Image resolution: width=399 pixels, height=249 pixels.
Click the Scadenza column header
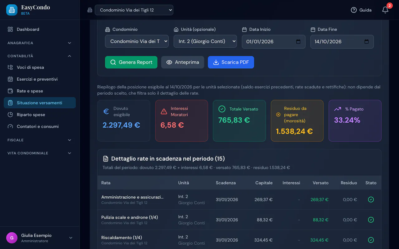[226, 183]
